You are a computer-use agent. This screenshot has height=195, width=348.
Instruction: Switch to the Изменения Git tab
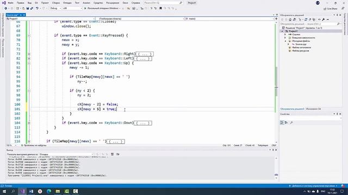313,109
